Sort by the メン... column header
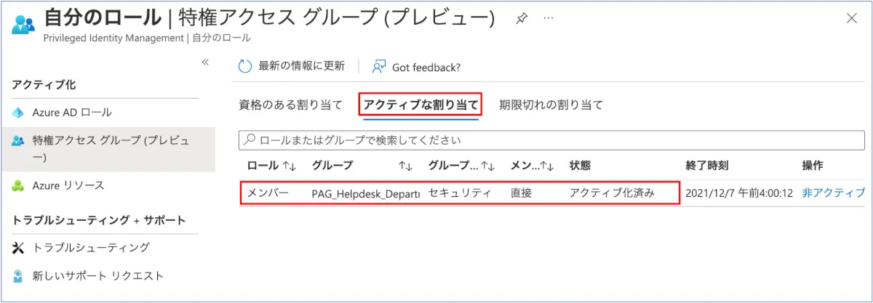Screen dimensions: 873x303 (533, 166)
